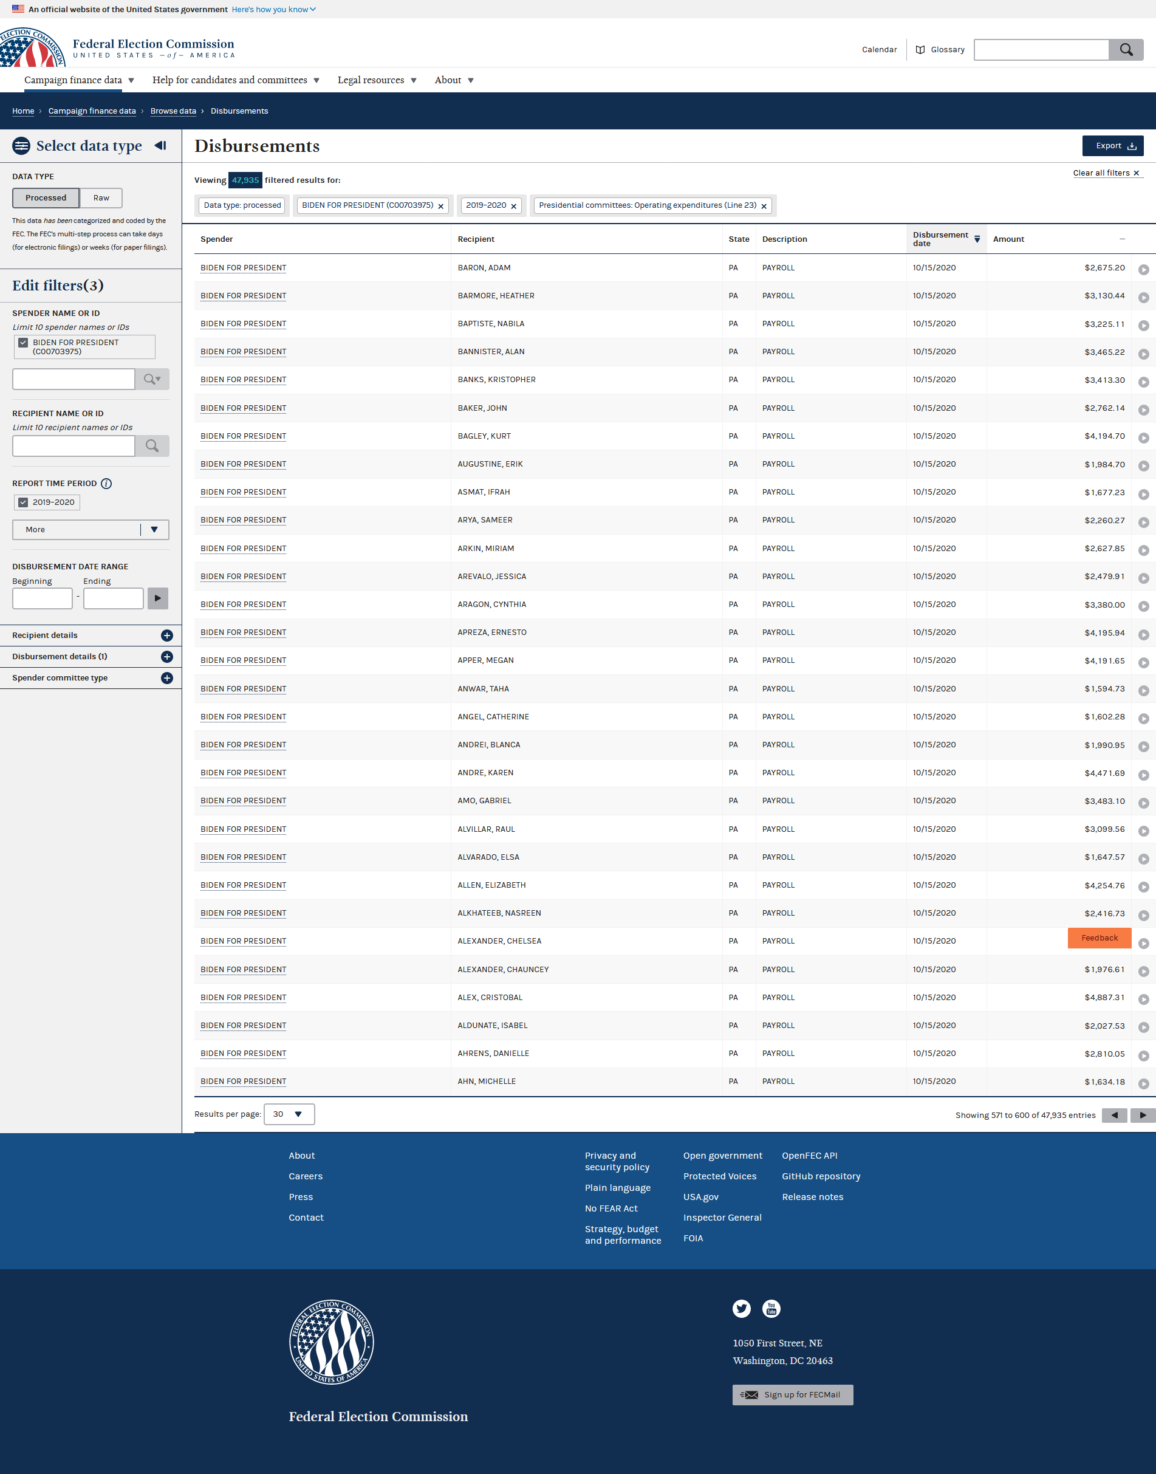Collapse the filter panel arrow icon
1156x1474 pixels.
click(x=160, y=145)
